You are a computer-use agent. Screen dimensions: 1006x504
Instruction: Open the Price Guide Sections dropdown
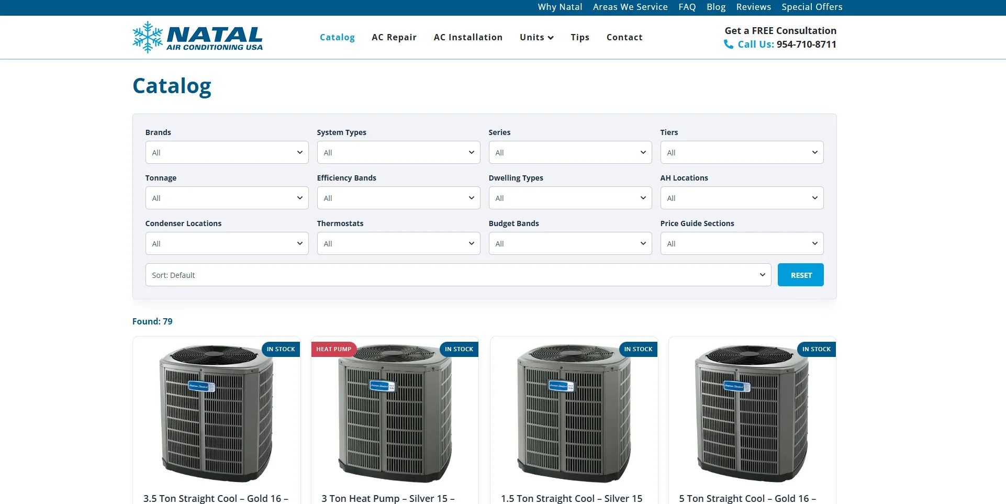pyautogui.click(x=742, y=243)
